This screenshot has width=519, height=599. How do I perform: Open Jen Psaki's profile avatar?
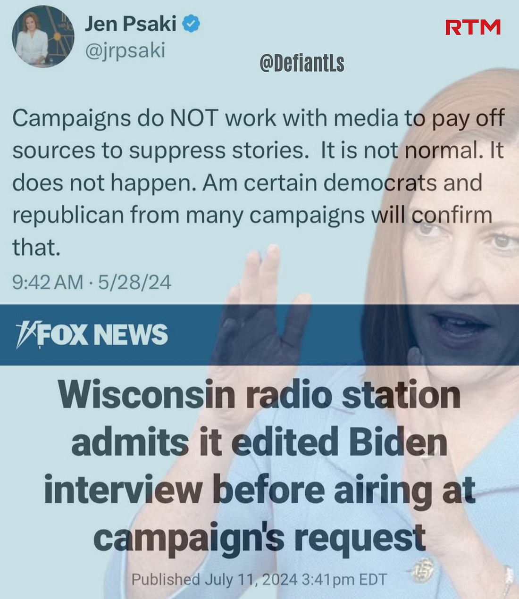[x=43, y=36]
